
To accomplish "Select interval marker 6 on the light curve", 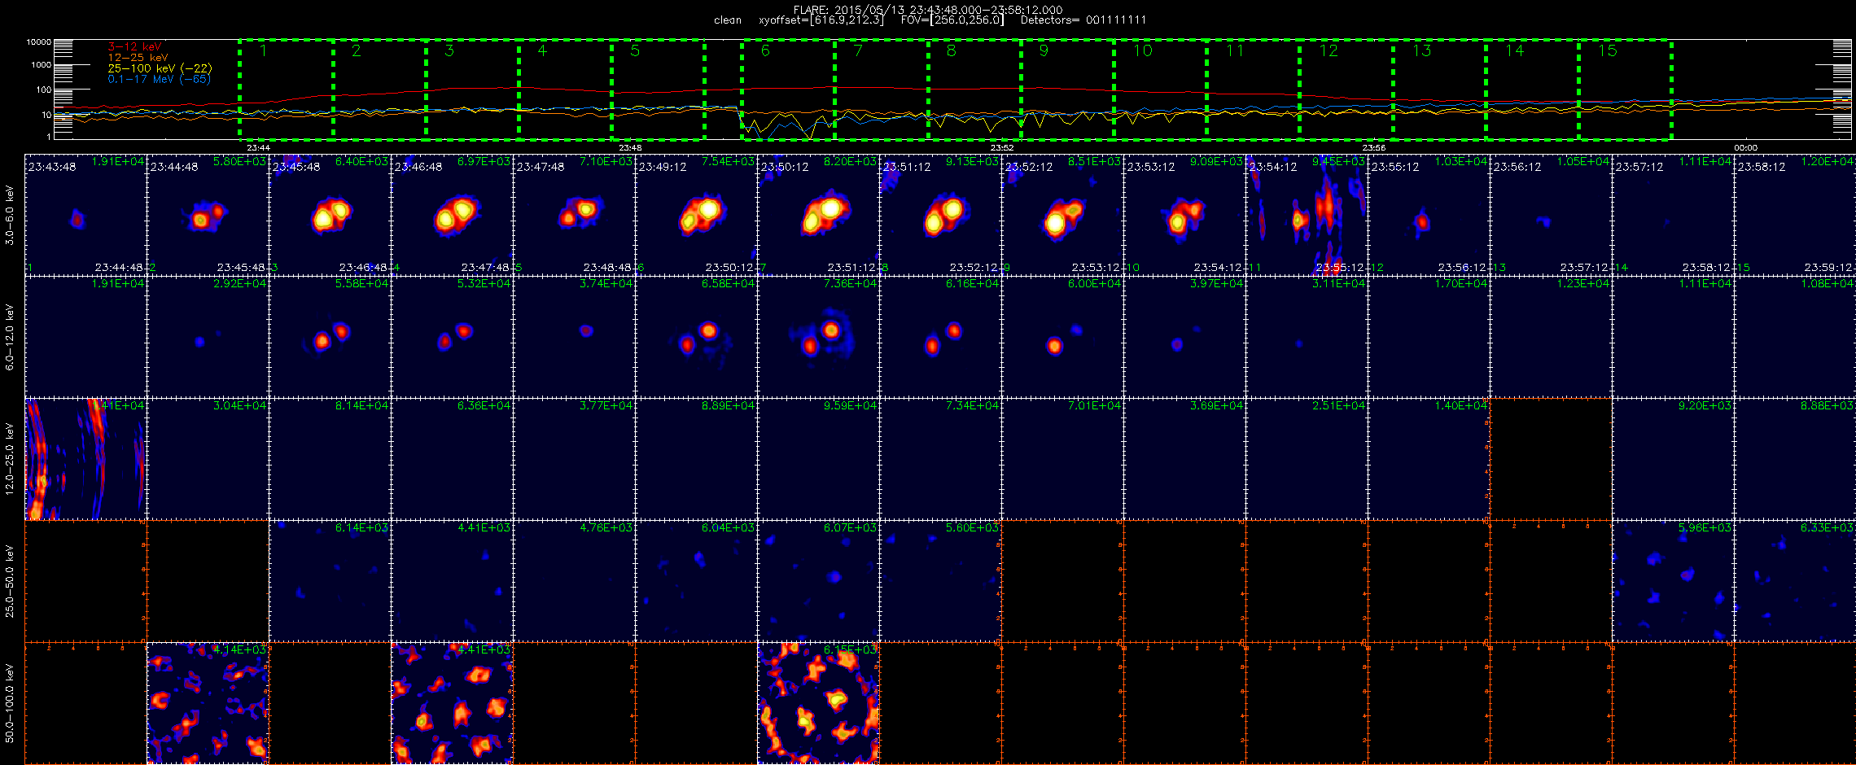I will pos(765,51).
